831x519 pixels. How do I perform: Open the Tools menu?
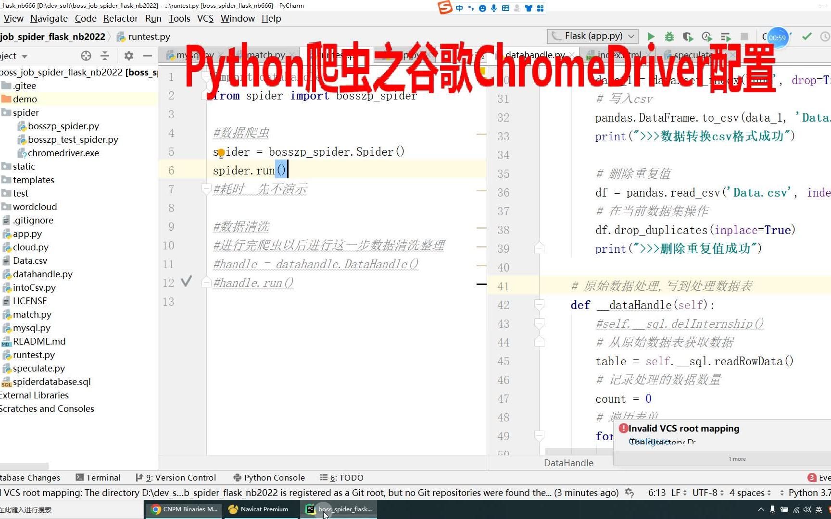(179, 18)
